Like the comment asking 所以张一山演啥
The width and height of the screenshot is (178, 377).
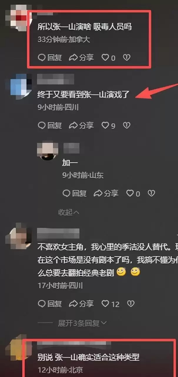point(108,58)
